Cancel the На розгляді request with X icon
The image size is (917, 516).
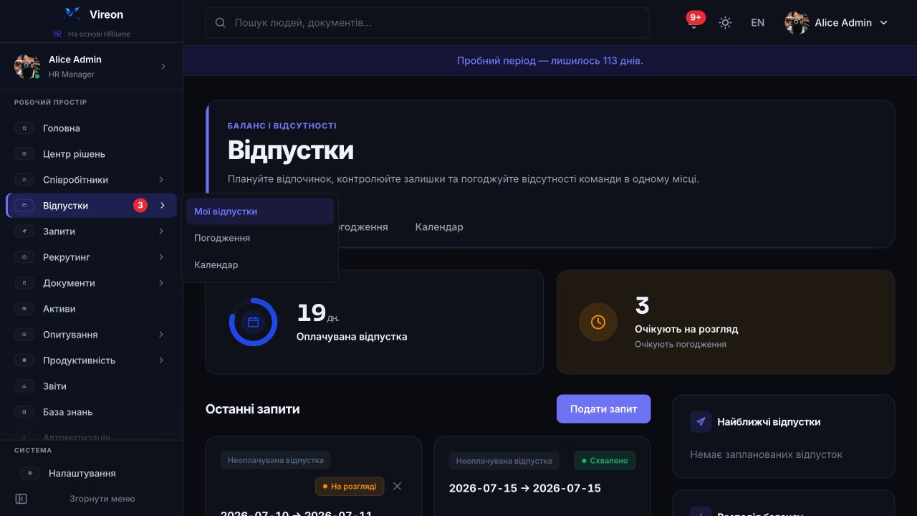tap(397, 487)
